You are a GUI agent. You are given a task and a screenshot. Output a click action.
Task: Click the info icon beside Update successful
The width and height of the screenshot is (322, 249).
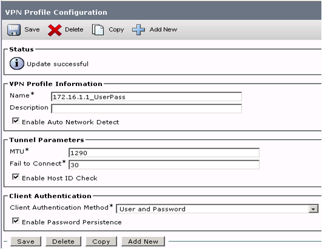16,64
